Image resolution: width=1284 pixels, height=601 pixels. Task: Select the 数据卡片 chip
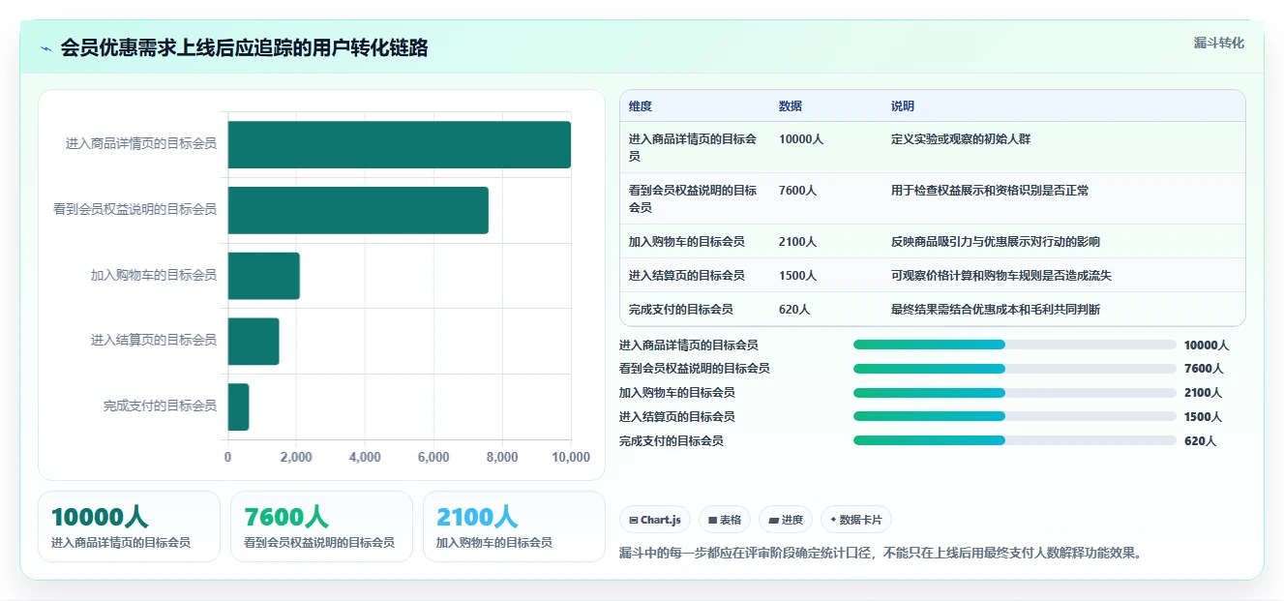pos(856,520)
